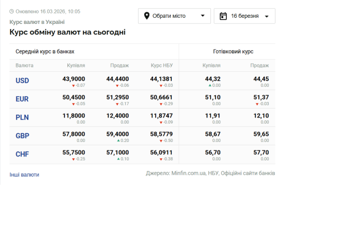Click the location pin icon

pos(147,16)
